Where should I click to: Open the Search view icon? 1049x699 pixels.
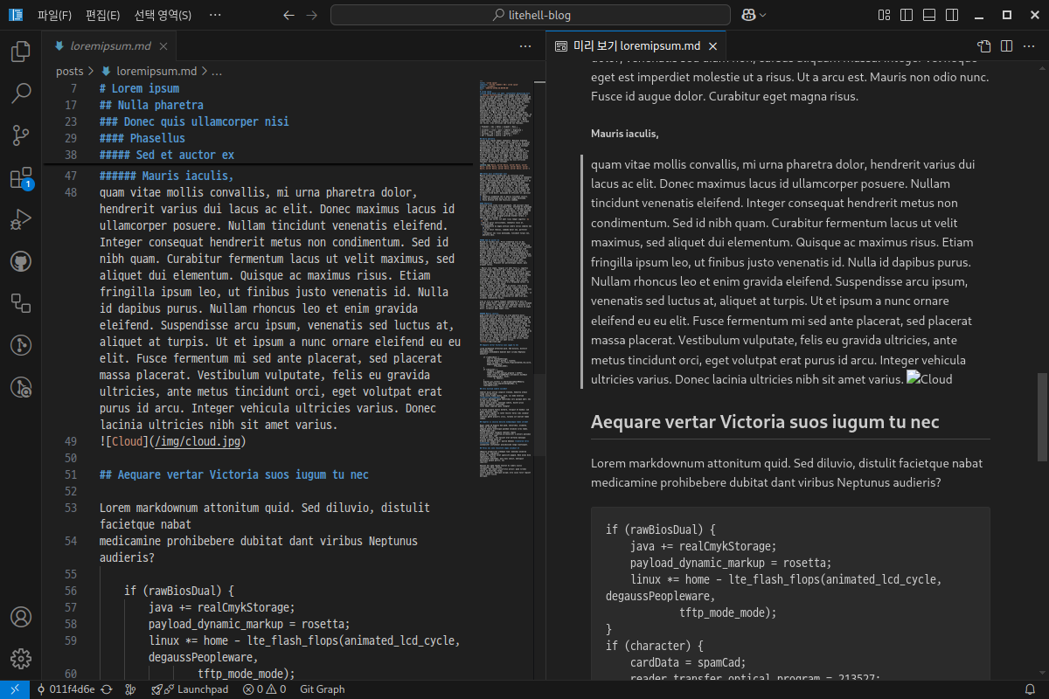click(x=21, y=93)
